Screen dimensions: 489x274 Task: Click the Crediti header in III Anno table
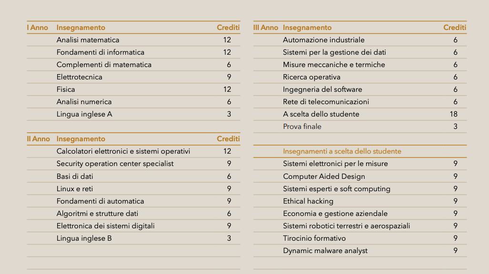455,28
